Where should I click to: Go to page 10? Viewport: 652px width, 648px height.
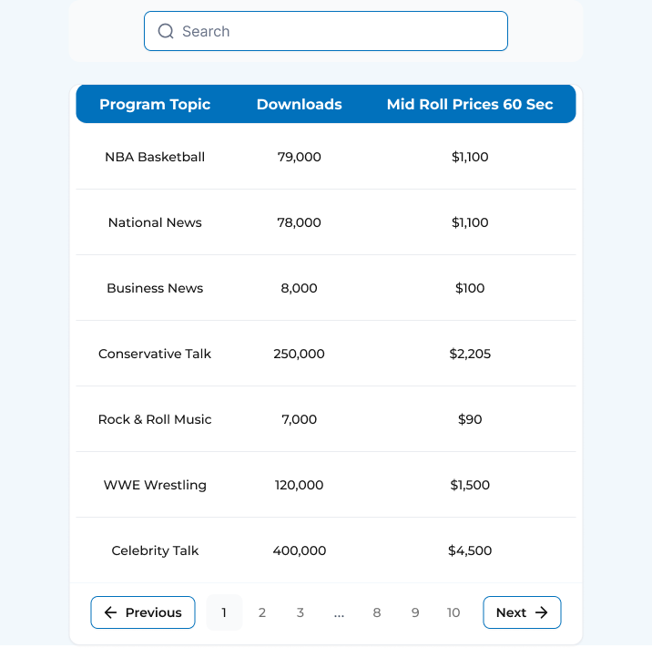tap(453, 612)
